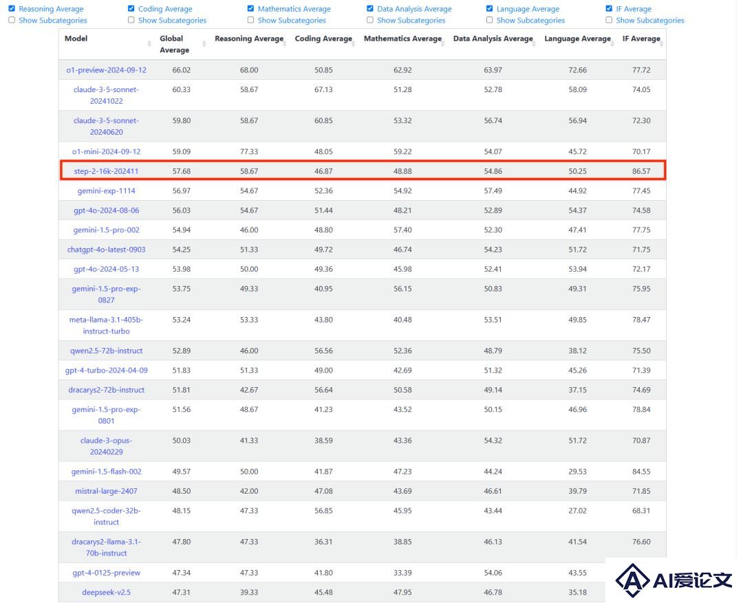The width and height of the screenshot is (743, 603).
Task: Sort by IF Average column arrows
Action: point(662,44)
